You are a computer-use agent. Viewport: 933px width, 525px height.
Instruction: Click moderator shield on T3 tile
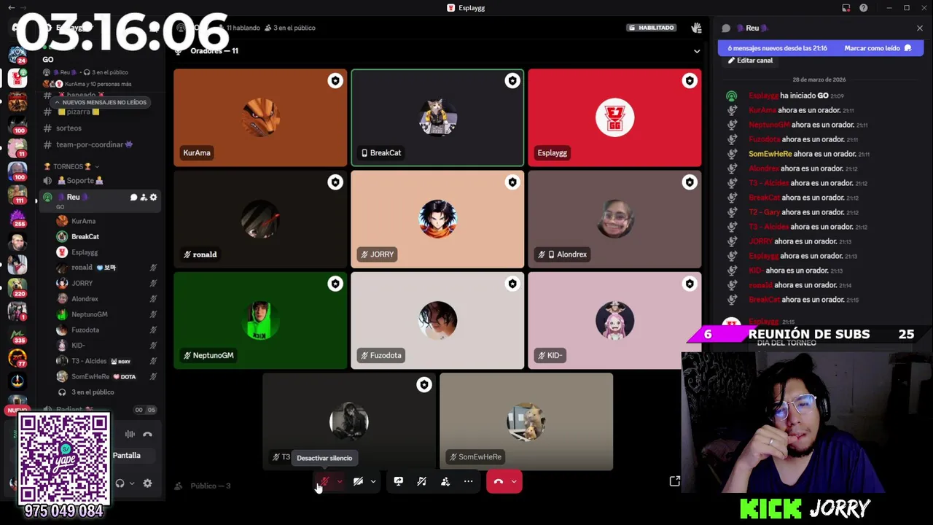pyautogui.click(x=424, y=385)
